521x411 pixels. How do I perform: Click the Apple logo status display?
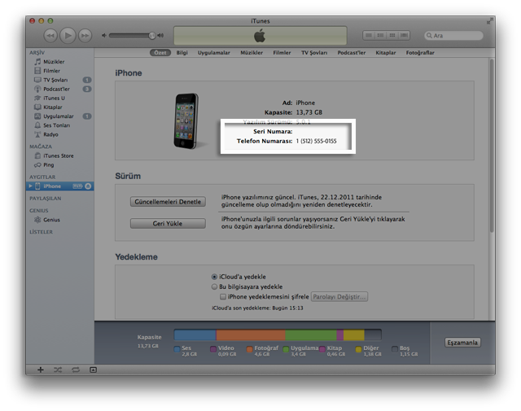click(260, 36)
